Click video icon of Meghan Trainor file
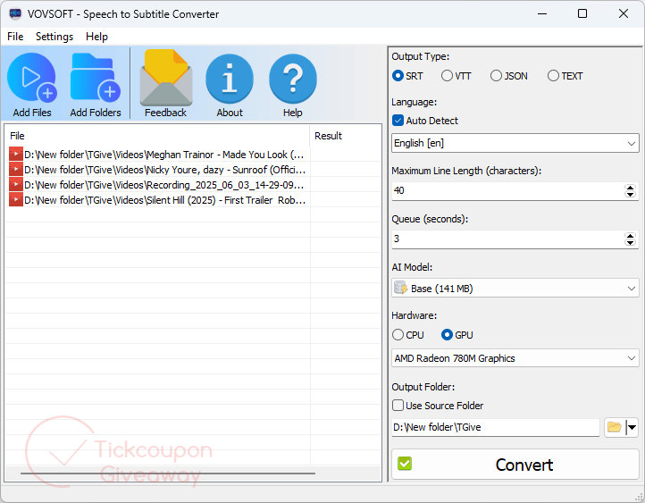The height and width of the screenshot is (503, 645). click(15, 155)
